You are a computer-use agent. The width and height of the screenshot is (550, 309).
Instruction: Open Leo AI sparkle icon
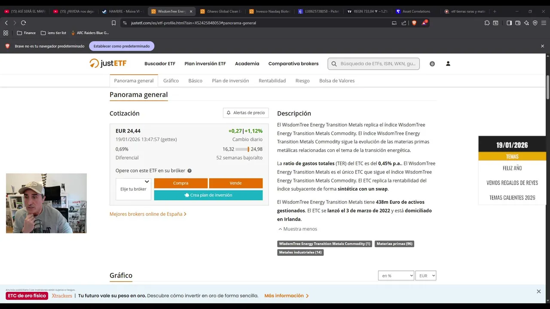click(526, 23)
